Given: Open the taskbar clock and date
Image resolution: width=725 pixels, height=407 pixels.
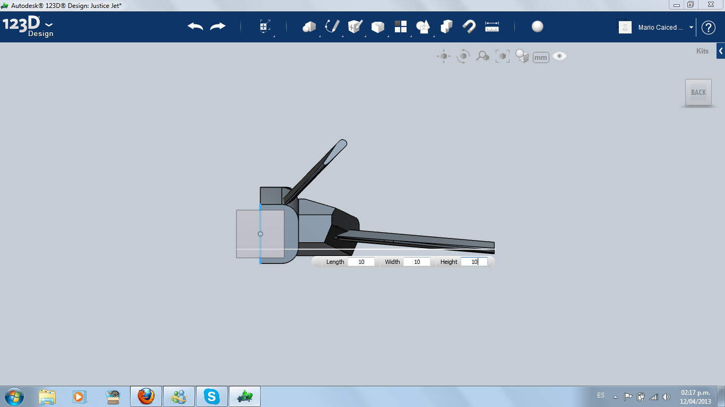Looking at the screenshot, I should coord(695,397).
